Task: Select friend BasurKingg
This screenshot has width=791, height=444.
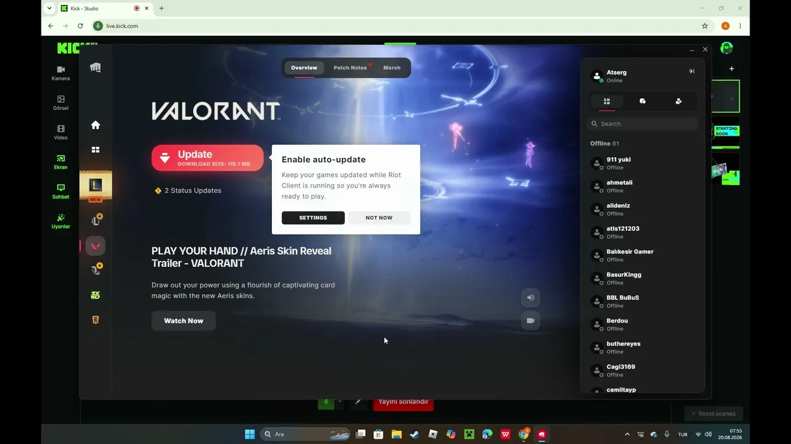Action: pyautogui.click(x=643, y=278)
